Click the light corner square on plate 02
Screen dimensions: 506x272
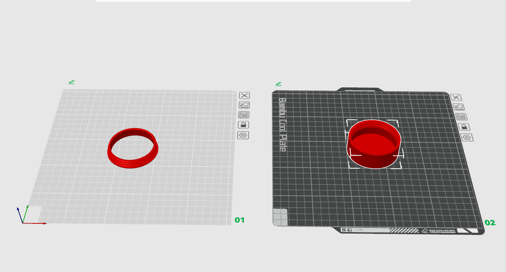coord(280,217)
